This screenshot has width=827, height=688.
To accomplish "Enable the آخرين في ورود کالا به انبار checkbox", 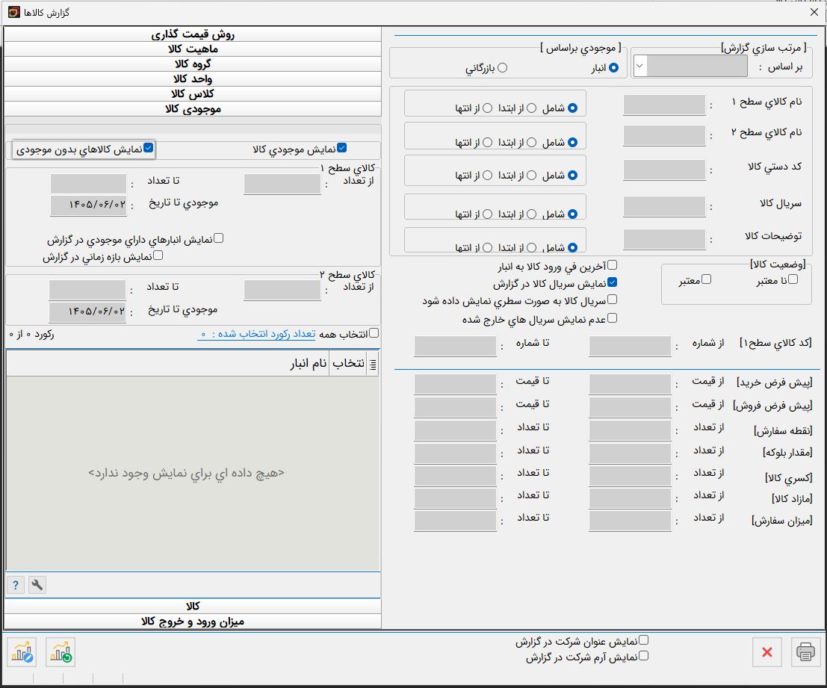I will pyautogui.click(x=612, y=265).
